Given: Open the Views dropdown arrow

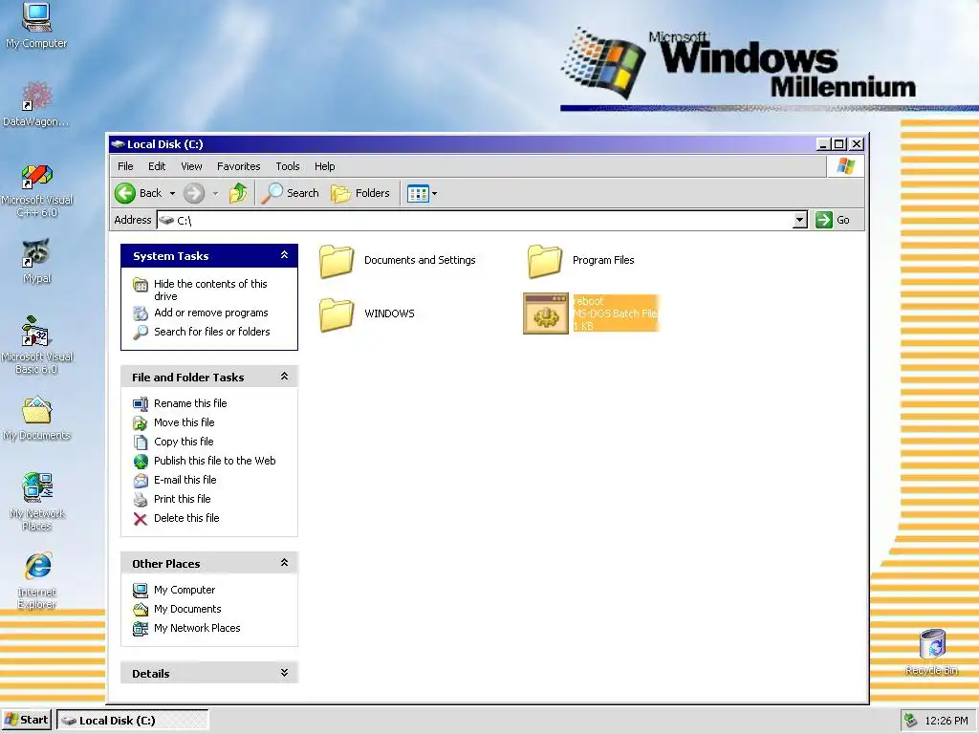Looking at the screenshot, I should [435, 193].
